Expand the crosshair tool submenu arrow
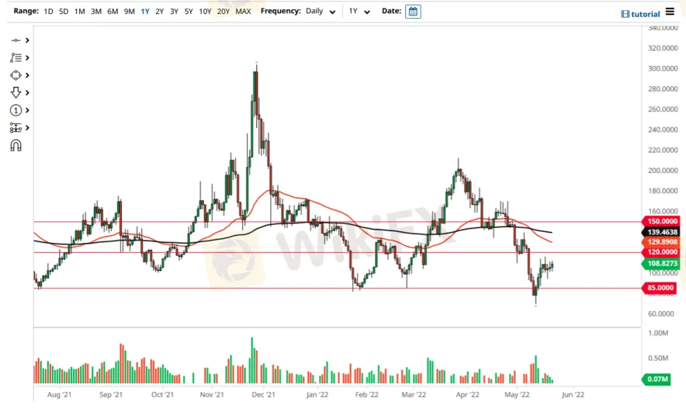This screenshot has height=409, width=686. [x=28, y=40]
